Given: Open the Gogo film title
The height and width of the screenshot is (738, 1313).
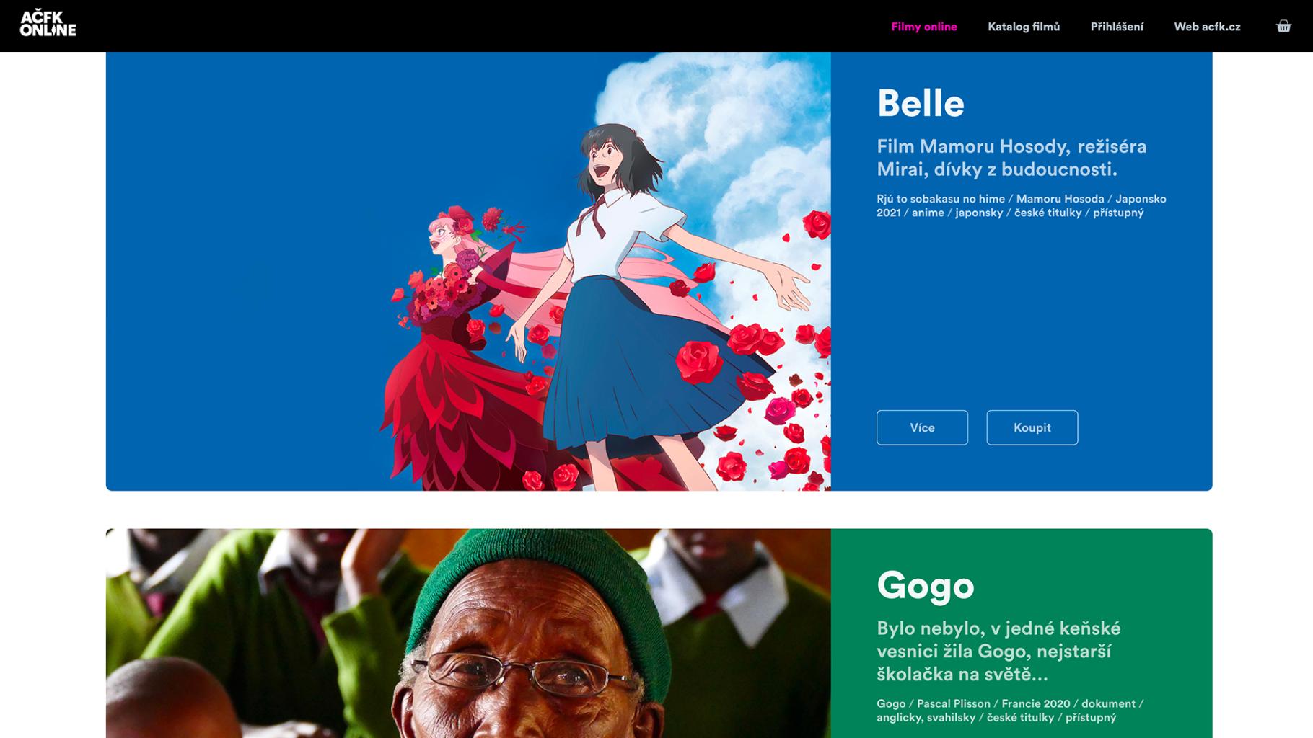Looking at the screenshot, I should 925,585.
